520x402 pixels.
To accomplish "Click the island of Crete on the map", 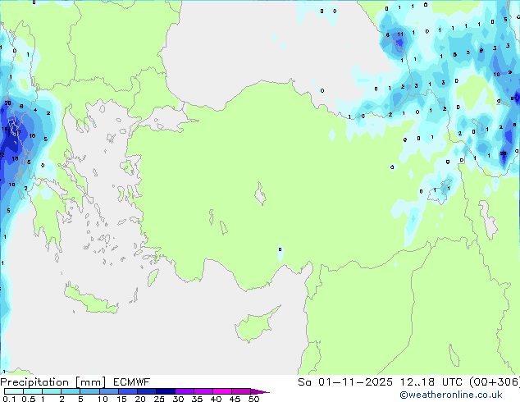I will (x=91, y=299).
